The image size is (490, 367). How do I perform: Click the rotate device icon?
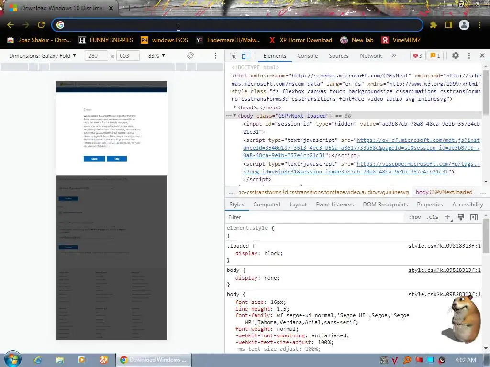tap(190, 55)
